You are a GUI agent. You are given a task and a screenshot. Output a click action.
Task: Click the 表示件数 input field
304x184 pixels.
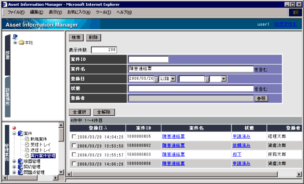point(104,50)
